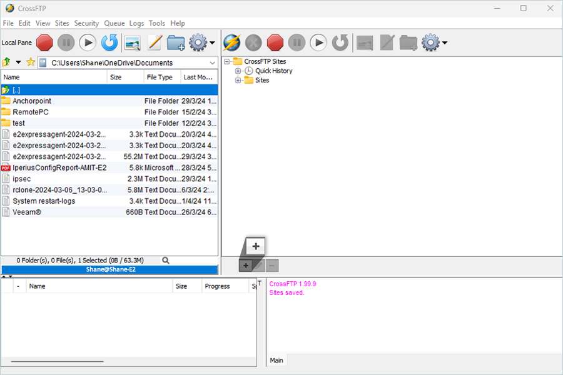Open the Security menu
Image resolution: width=563 pixels, height=375 pixels.
86,23
